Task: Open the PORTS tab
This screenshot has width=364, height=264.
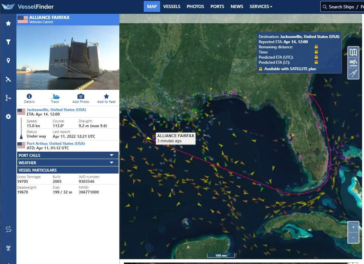Action: [217, 6]
